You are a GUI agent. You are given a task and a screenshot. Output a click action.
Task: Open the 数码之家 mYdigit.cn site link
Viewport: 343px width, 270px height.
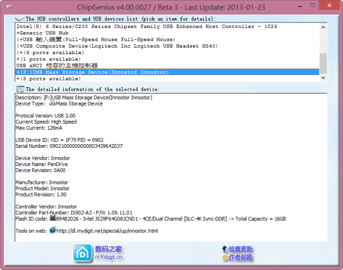pos(108,253)
